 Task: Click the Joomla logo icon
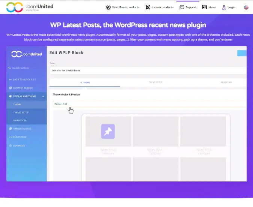tap(148, 7)
